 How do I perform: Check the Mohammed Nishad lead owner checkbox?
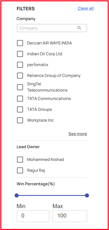(x=20, y=160)
